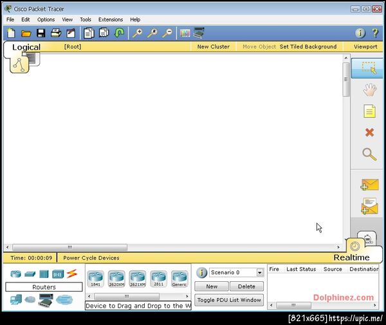386x325 pixels.
Task: Open the Edit menu
Action: (26, 19)
